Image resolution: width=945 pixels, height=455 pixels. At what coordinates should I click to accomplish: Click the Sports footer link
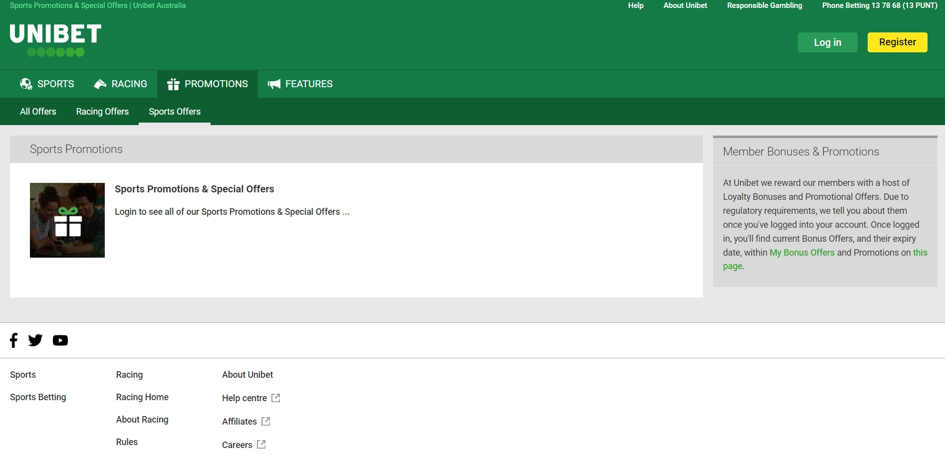[23, 375]
